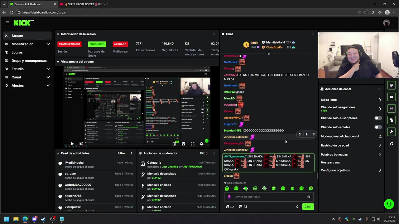Click the channel points infinity icon
The height and width of the screenshot is (224, 399).
230,207
